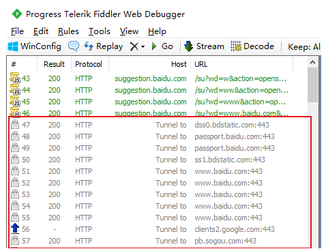Click the WinConfig Windows logo icon
Image resolution: width=326 pixels, height=251 pixels.
pos(13,46)
